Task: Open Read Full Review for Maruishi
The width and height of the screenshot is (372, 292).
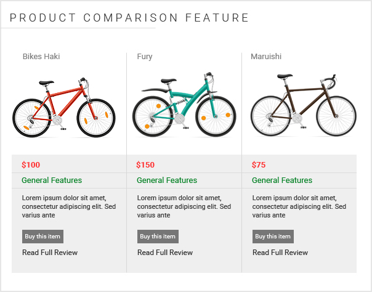Action: [x=280, y=253]
